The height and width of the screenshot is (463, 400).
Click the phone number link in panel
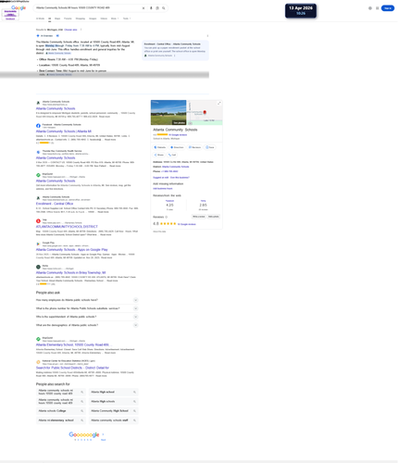169,171
